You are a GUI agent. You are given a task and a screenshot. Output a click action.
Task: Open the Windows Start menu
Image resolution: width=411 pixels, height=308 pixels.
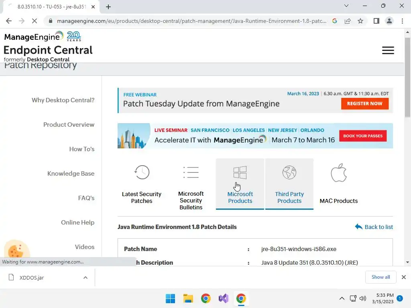click(170, 298)
